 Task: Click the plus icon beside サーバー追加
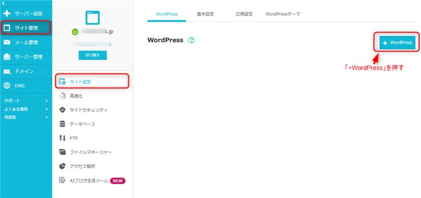(x=7, y=14)
